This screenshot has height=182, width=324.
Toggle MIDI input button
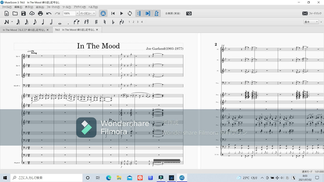pos(103,13)
